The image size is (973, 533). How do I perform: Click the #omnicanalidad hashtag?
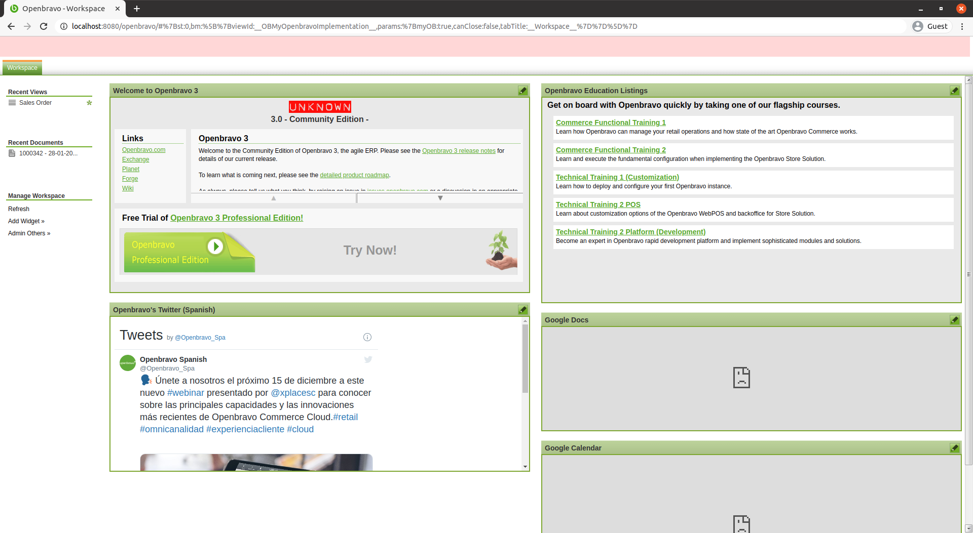click(172, 429)
